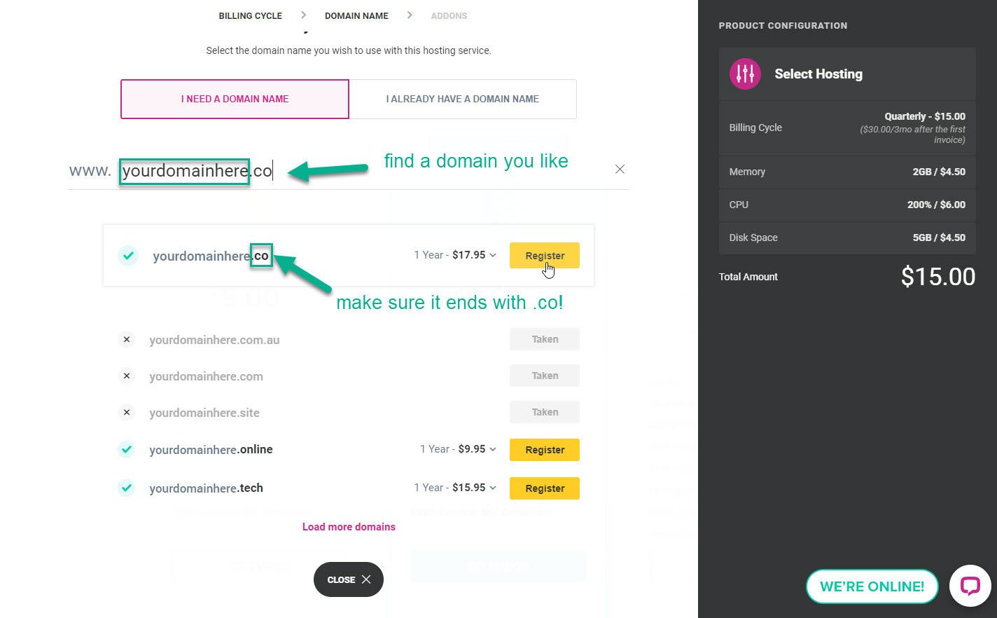Click the X icon beside yourdomainhere.com.au
The height and width of the screenshot is (618, 997).
point(126,339)
